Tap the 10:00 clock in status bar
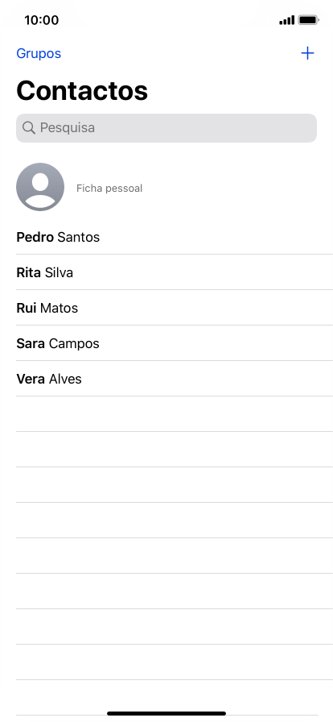 (41, 20)
